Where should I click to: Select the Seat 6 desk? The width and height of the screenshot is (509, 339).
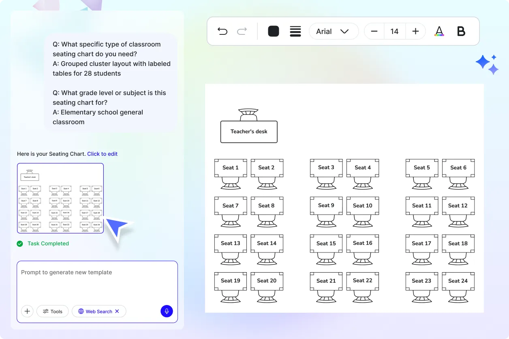458,168
